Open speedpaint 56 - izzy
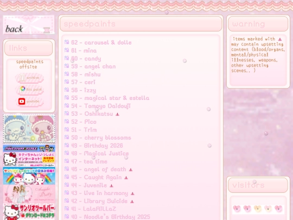This screenshot has width=293, height=220. click(x=84, y=90)
